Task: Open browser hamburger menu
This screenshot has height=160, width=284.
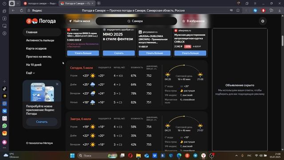Action: pyautogui.click(x=255, y=4)
